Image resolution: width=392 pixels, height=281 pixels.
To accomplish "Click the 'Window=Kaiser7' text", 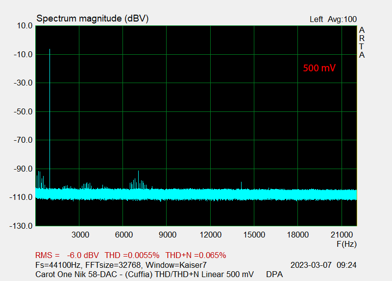I will click(176, 265).
